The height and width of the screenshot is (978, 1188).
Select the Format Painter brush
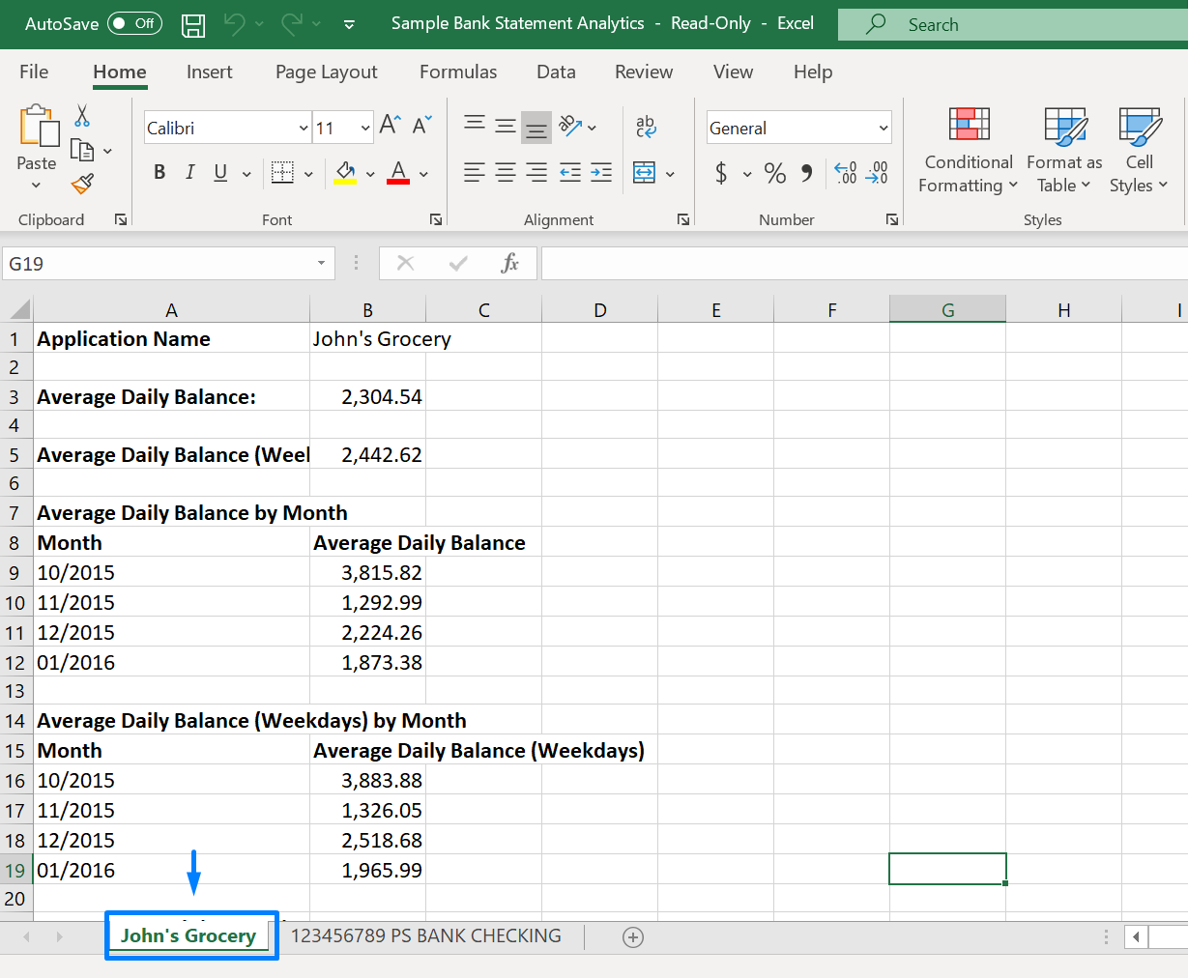82,183
